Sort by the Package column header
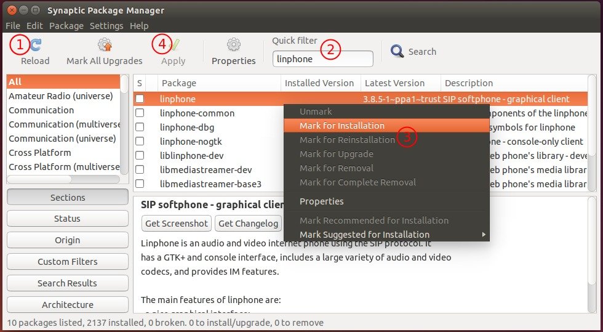This screenshot has width=603, height=332. pyautogui.click(x=219, y=83)
